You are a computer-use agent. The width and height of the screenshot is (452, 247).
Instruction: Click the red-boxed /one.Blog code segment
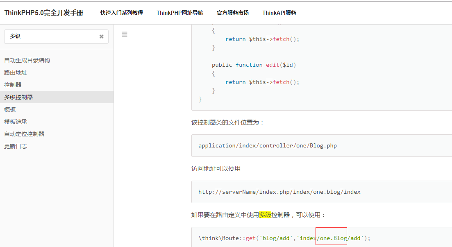pyautogui.click(x=331, y=238)
